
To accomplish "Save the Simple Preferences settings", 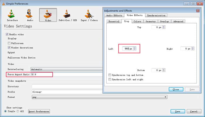I will click(178, 111).
